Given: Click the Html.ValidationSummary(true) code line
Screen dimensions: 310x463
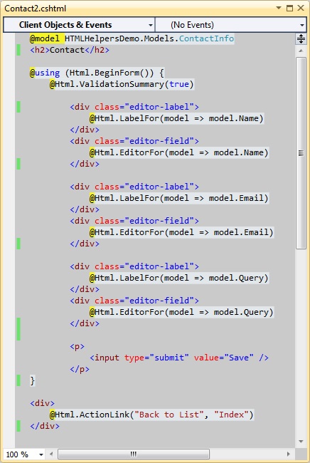Looking at the screenshot, I should click(122, 84).
